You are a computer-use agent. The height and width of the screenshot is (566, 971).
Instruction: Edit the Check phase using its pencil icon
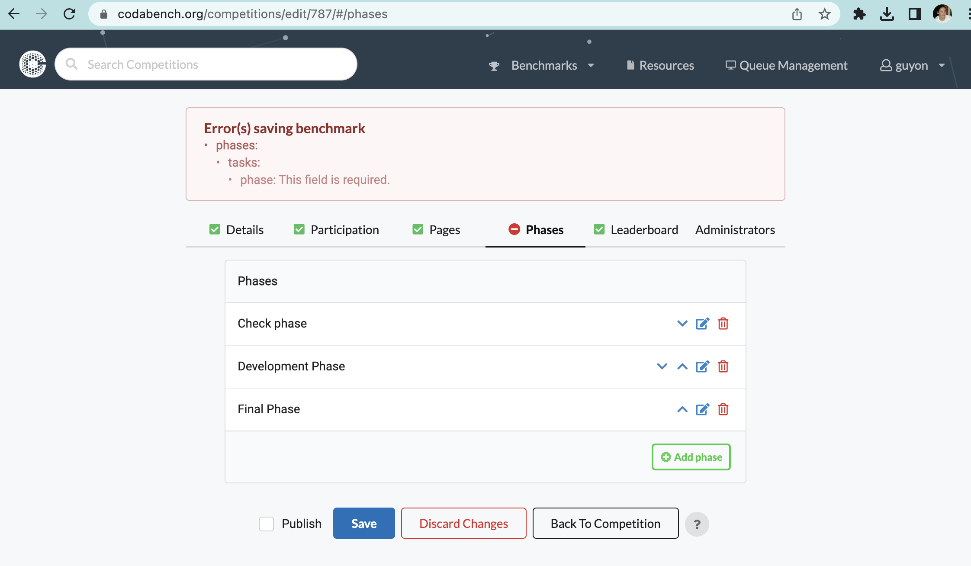(x=702, y=323)
